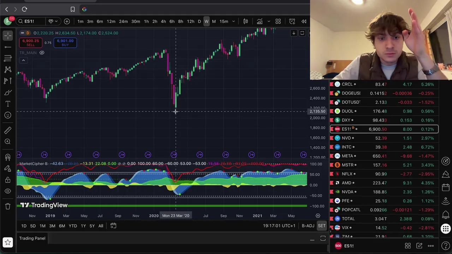452x254 pixels.
Task: Open the indicators and metrics icon
Action: 260,22
